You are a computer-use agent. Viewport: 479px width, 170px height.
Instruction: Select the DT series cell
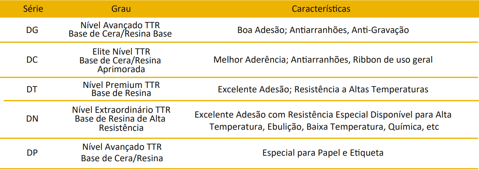click(32, 89)
